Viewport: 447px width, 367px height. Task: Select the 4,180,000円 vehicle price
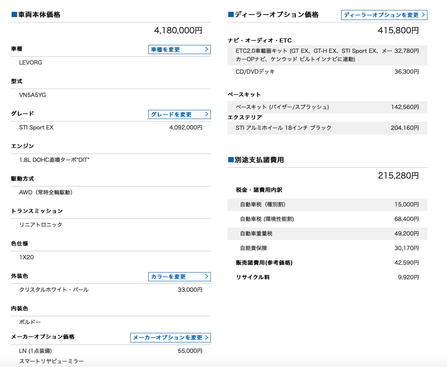pyautogui.click(x=178, y=30)
